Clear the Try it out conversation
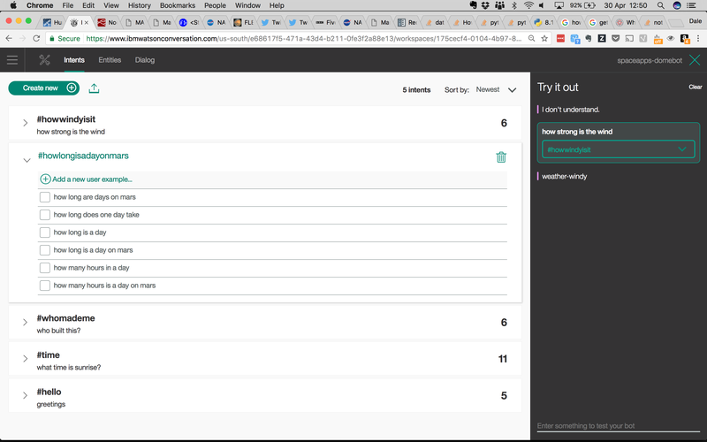The image size is (707, 442). [695, 87]
